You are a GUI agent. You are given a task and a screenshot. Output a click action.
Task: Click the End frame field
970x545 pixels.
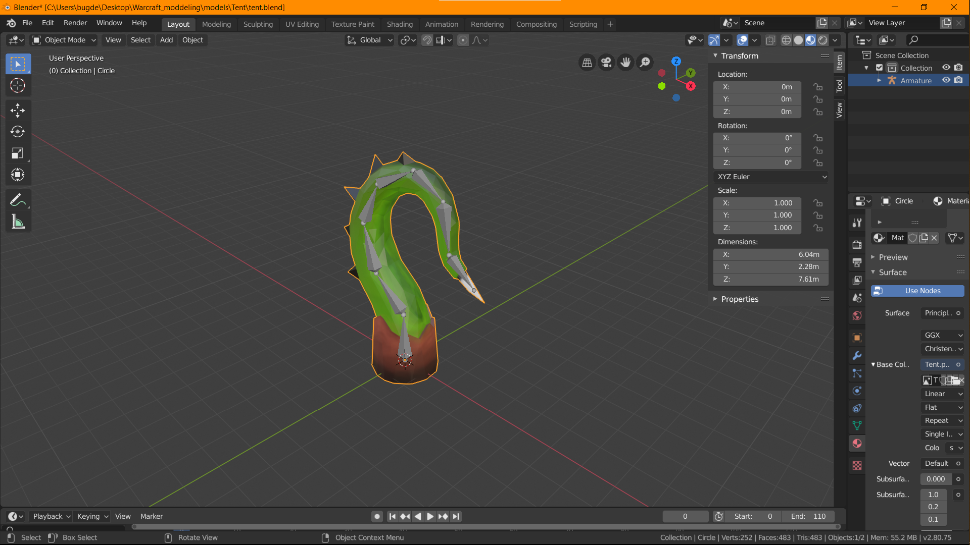point(808,516)
